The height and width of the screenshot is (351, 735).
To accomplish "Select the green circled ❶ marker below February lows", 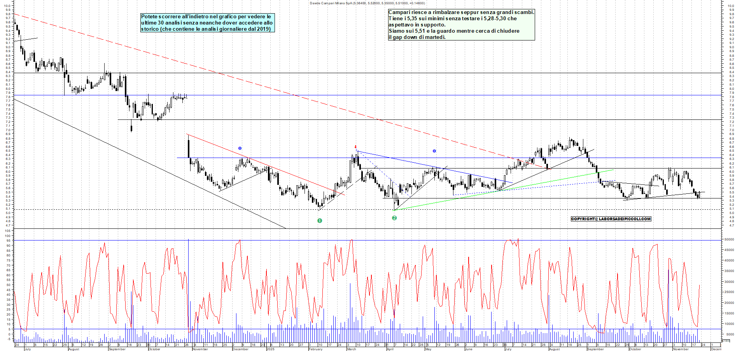I will click(320, 221).
